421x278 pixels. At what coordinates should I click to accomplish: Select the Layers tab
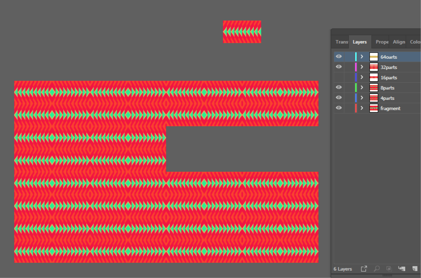(360, 42)
